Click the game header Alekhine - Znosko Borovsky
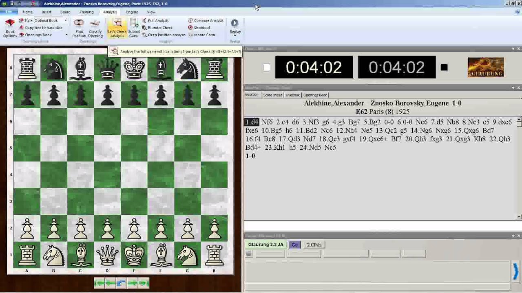 pyautogui.click(x=383, y=103)
